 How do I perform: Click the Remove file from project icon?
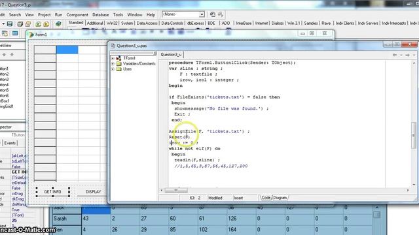tap(46, 24)
